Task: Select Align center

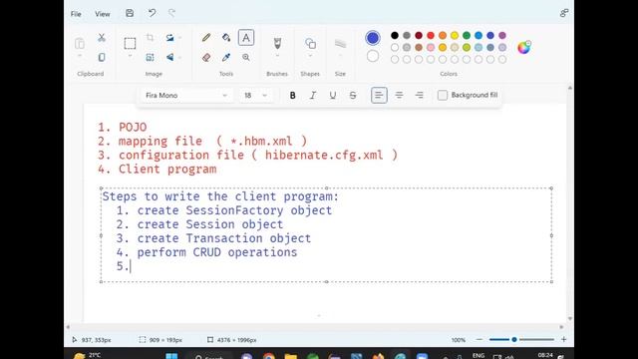Action: (399, 96)
